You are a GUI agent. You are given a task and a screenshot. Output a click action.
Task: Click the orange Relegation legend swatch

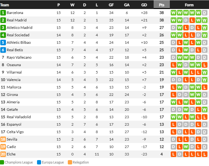(x=70, y=162)
